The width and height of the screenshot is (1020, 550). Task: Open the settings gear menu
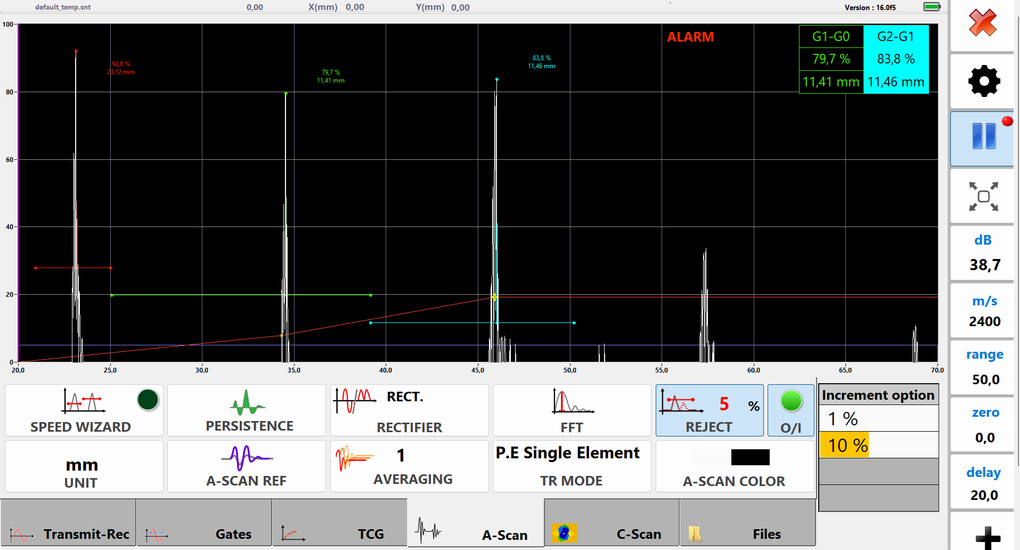[x=983, y=80]
